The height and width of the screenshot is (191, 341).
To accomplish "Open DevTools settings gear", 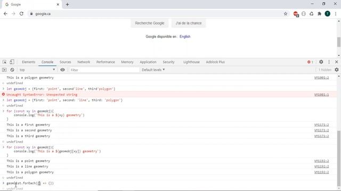I will point(321,62).
